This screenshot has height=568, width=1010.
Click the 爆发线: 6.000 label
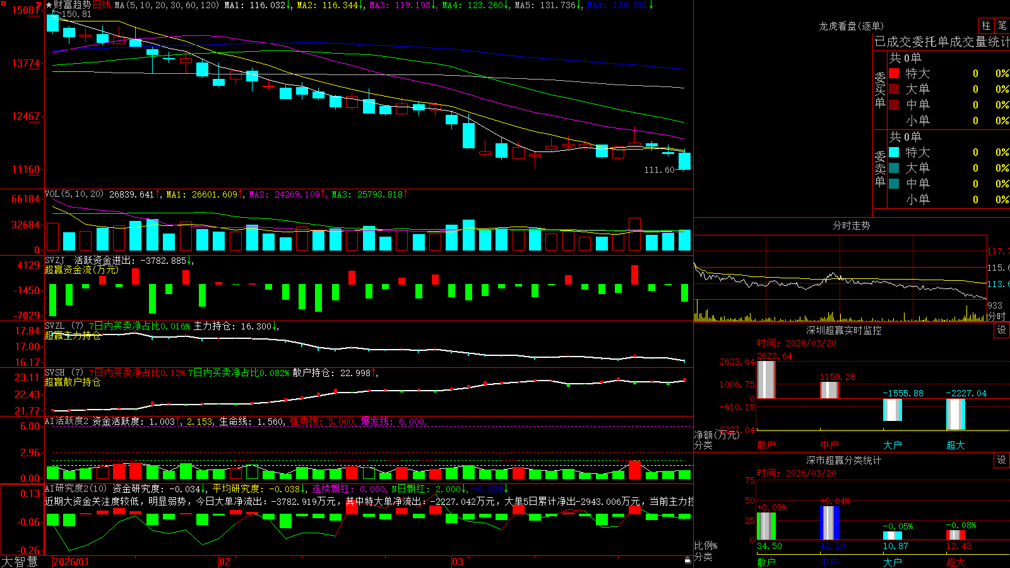(393, 421)
